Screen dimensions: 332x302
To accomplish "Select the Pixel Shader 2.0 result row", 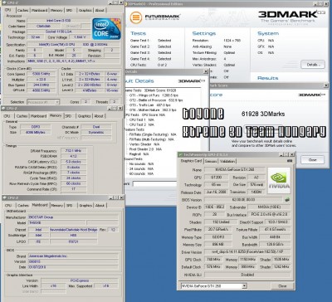I will (145, 149).
